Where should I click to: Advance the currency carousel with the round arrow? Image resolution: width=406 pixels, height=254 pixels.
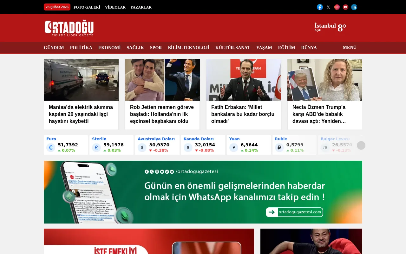tap(361, 145)
